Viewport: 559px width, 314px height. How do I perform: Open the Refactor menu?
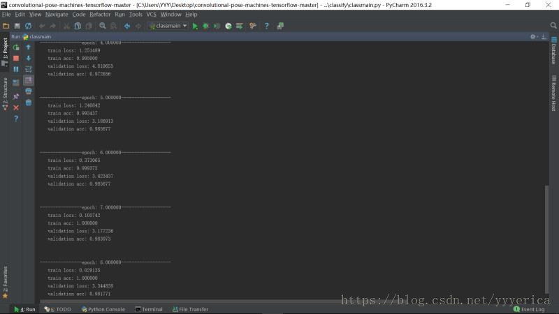(x=100, y=15)
